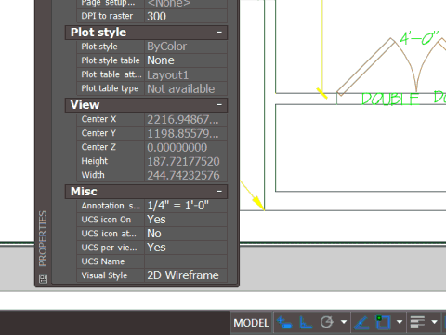The height and width of the screenshot is (335, 446).
Task: Open the Polar Tracking angle dropdown
Action: (x=344, y=323)
